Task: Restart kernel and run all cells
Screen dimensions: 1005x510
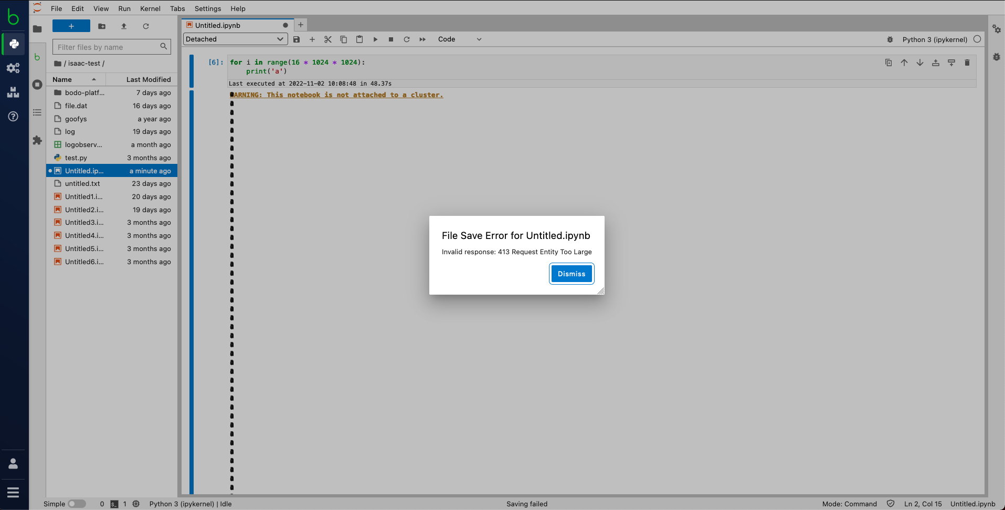Action: point(422,39)
